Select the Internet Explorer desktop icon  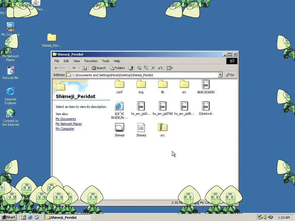tap(10, 96)
